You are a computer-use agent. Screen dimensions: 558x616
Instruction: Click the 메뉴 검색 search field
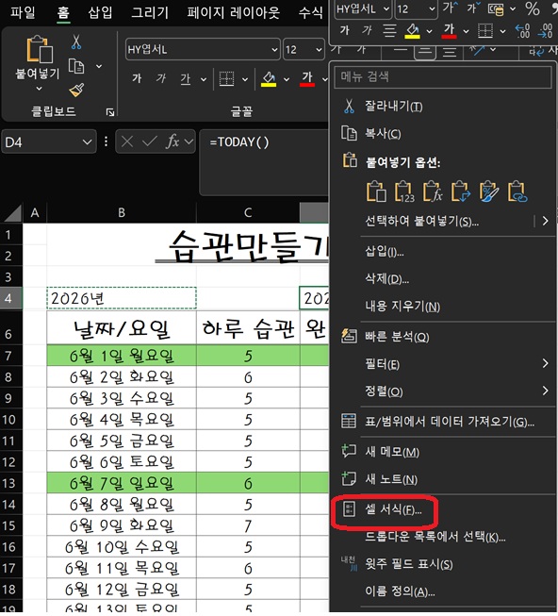[x=443, y=76]
